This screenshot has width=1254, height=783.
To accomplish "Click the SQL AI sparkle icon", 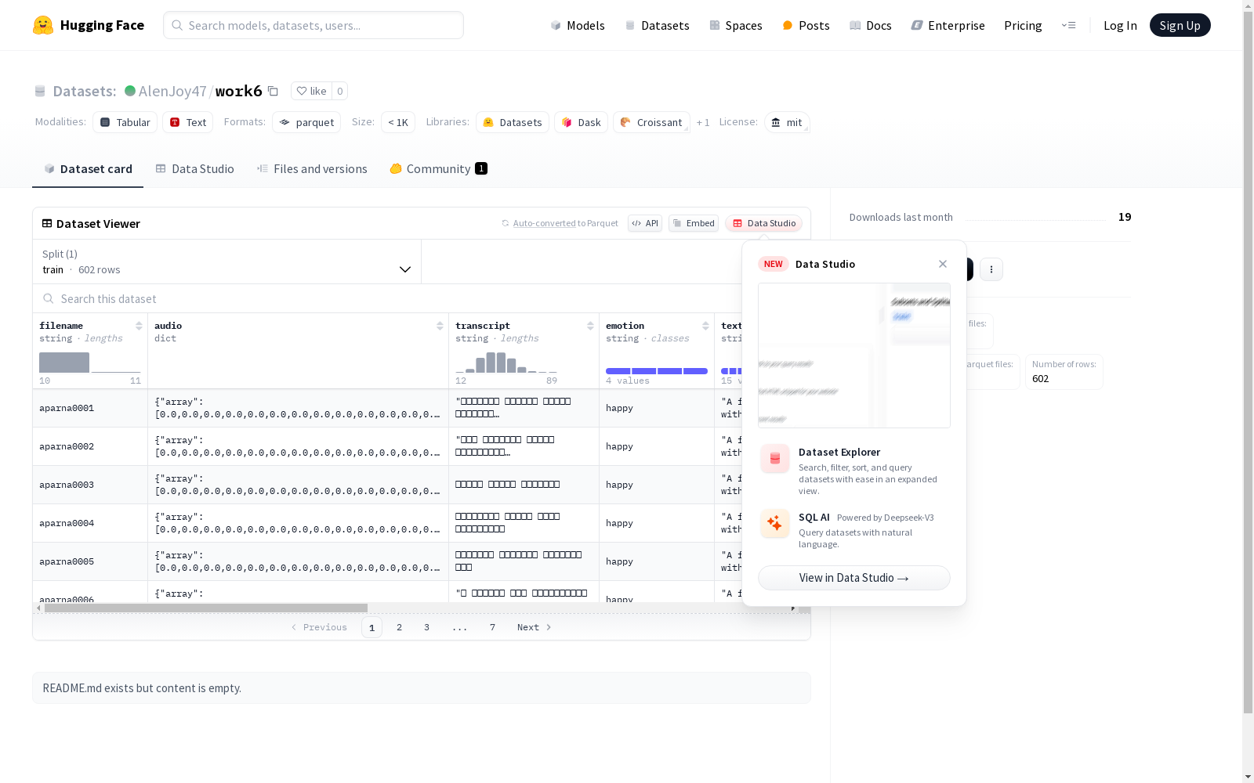I will [x=775, y=523].
